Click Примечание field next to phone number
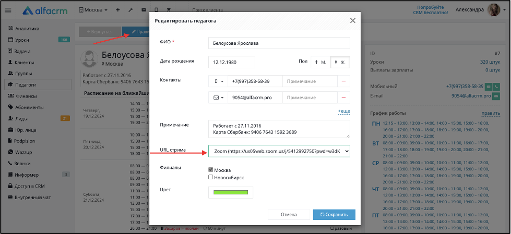 click(310, 81)
